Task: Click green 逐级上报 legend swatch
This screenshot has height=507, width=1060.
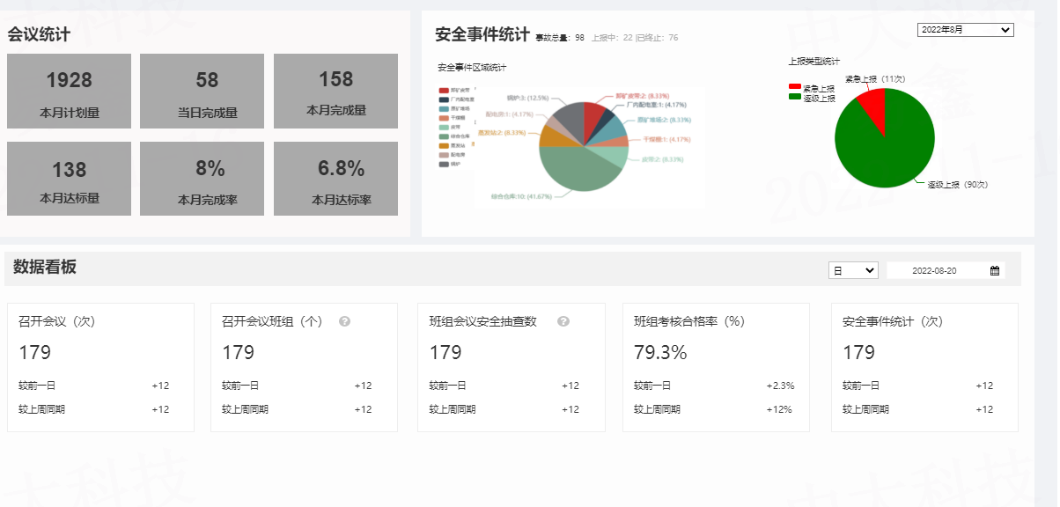Action: [795, 98]
